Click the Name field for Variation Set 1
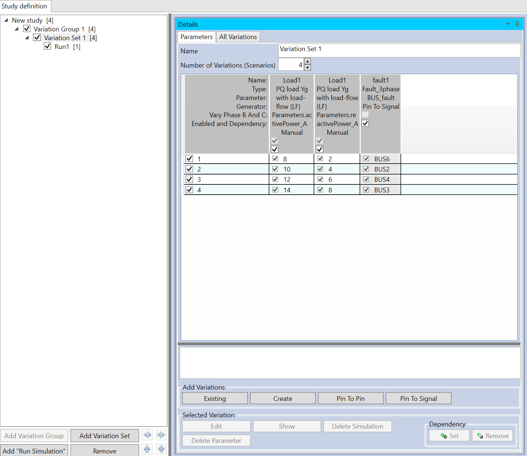Screen dimensions: 527x456 point(399,50)
